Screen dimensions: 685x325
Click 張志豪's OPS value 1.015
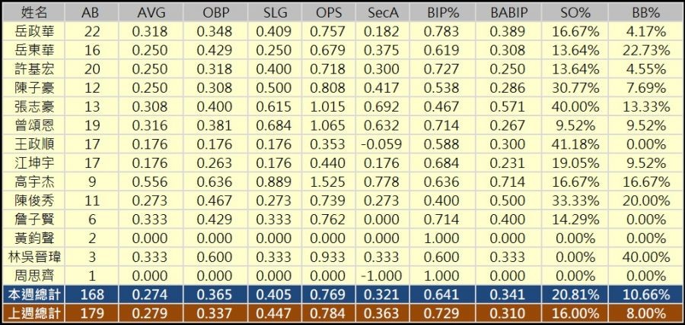327,106
